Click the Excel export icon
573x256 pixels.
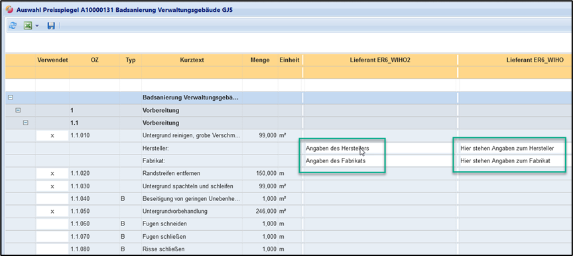tap(27, 26)
